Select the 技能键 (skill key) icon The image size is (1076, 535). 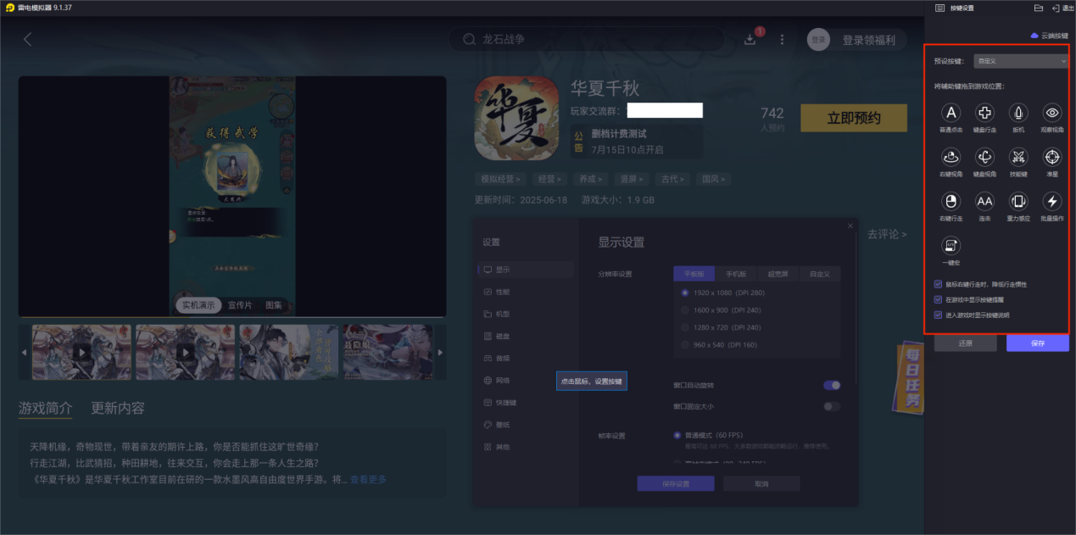click(x=1018, y=157)
